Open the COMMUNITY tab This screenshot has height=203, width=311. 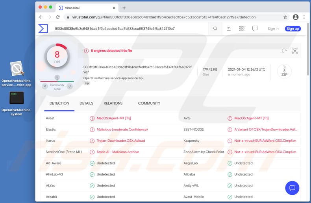click(x=149, y=103)
